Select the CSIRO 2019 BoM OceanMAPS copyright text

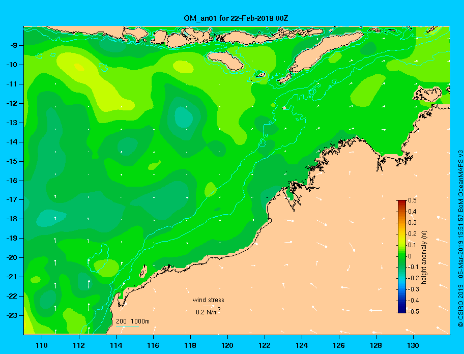coord(460,239)
